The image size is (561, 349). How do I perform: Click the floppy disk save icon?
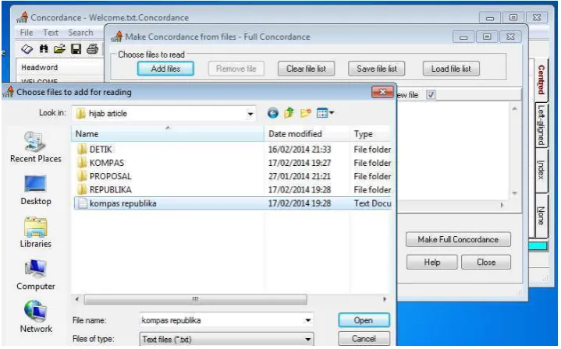(x=76, y=48)
